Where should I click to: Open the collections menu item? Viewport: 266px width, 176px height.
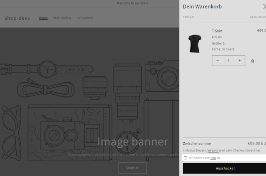tap(85, 18)
